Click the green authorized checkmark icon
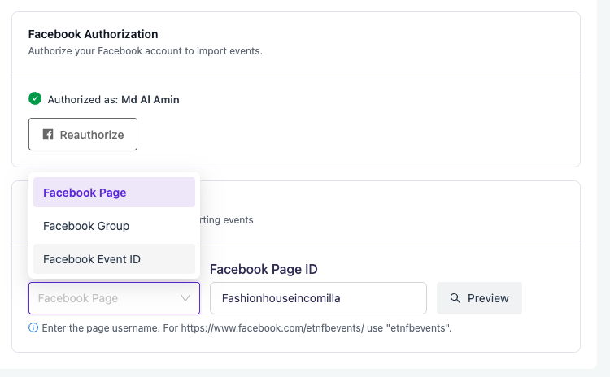Image resolution: width=610 pixels, height=377 pixels. pos(35,99)
